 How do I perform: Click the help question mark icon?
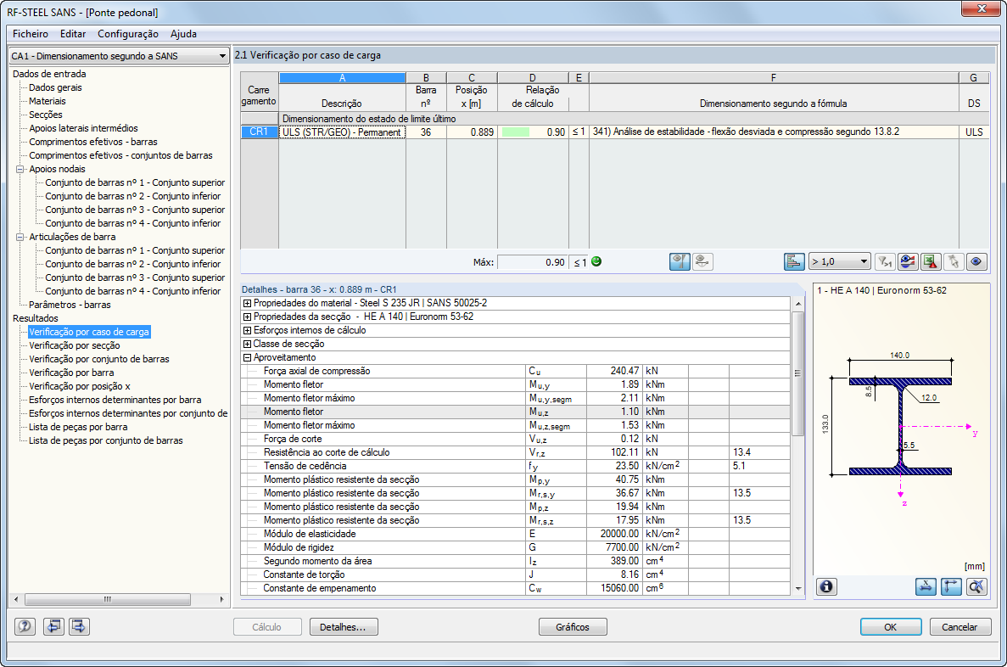25,626
